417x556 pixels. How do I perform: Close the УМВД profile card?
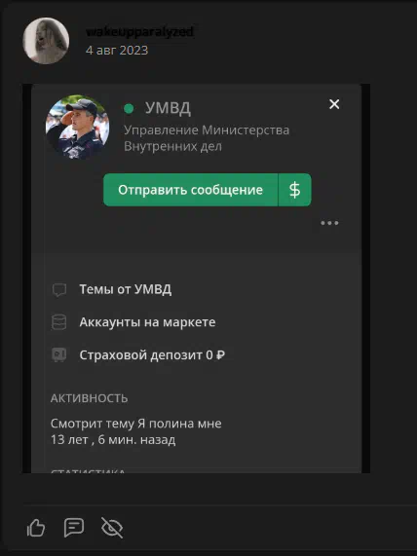coord(334,104)
